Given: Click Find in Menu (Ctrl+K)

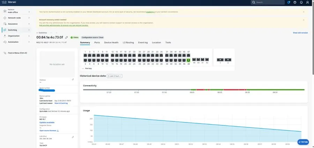Looking at the screenshot, I should pos(15,53).
